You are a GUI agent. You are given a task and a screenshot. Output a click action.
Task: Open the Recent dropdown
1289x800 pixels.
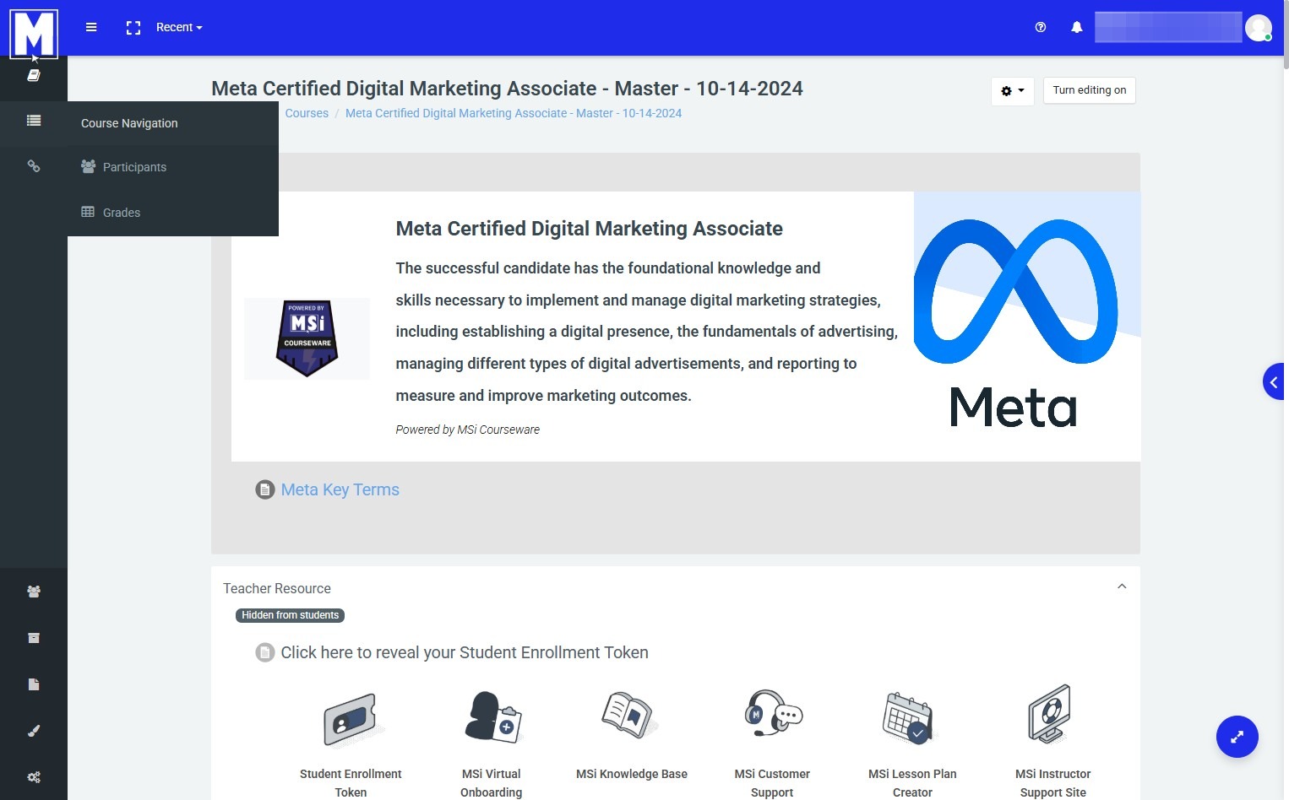tap(179, 27)
